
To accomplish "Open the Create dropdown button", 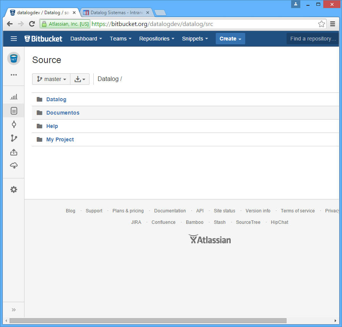I will point(230,39).
